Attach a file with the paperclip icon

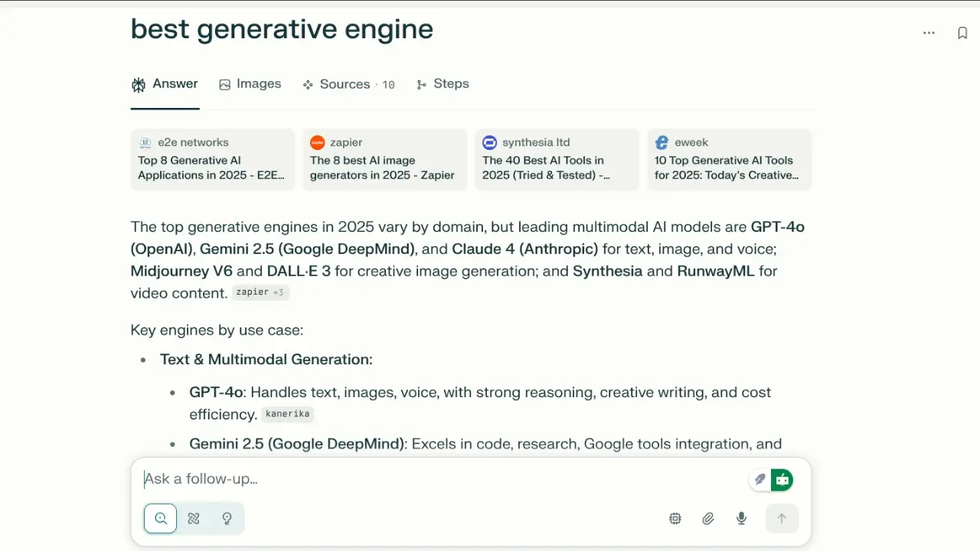point(707,518)
